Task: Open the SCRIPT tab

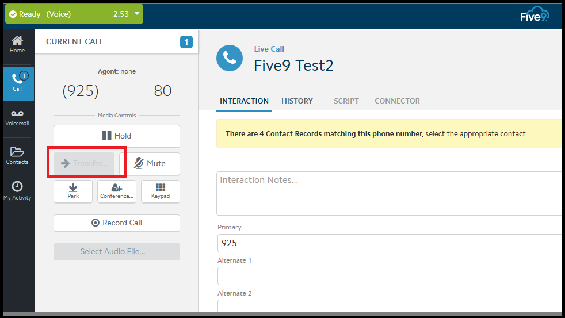Action: (346, 101)
